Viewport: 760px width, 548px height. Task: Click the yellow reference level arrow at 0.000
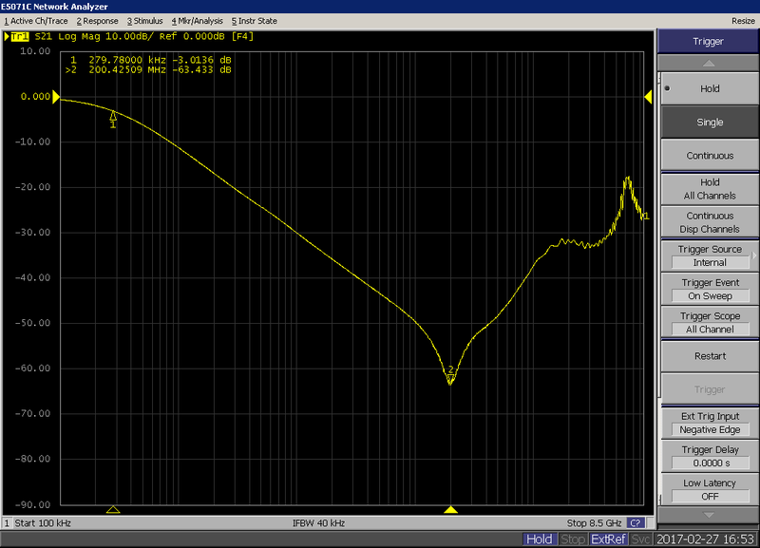(x=55, y=96)
